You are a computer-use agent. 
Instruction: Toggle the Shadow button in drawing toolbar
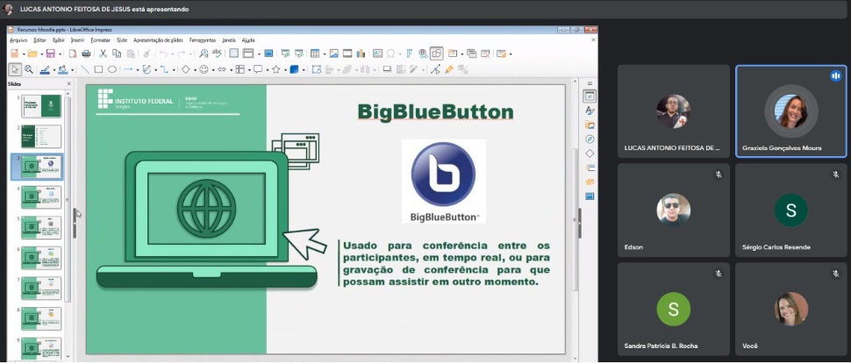coord(387,69)
